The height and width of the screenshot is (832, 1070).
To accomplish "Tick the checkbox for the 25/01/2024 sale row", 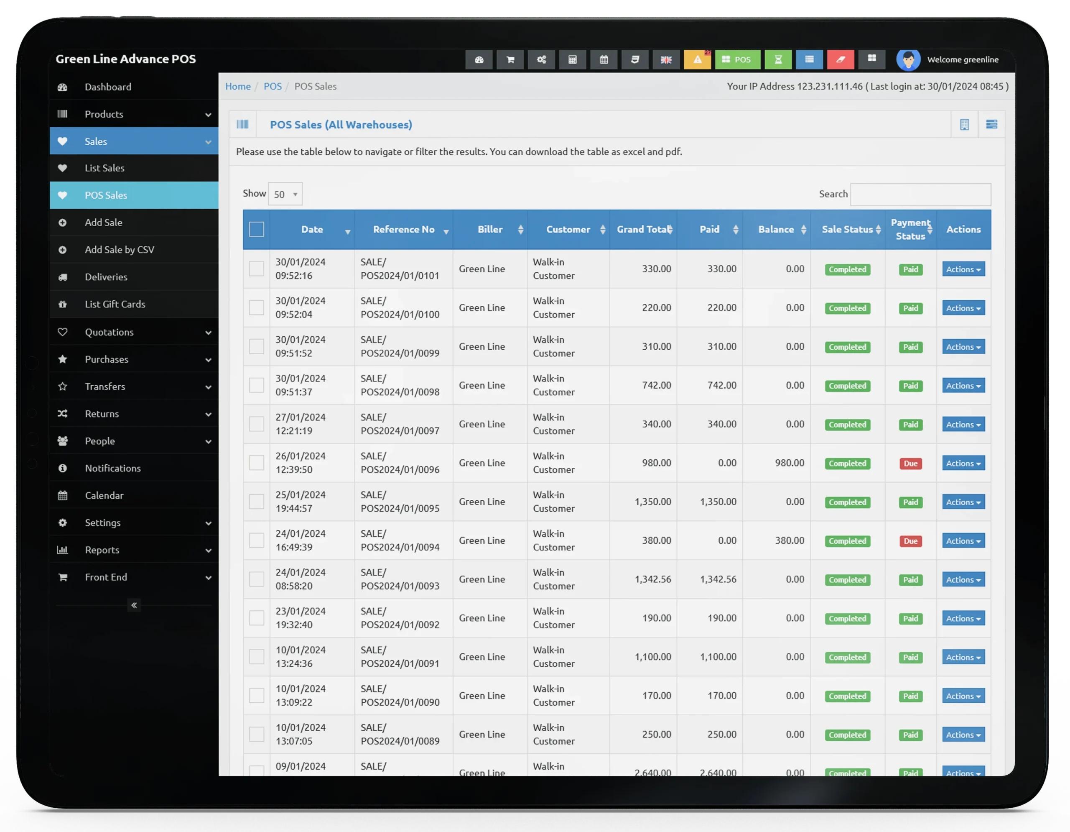I will (257, 501).
